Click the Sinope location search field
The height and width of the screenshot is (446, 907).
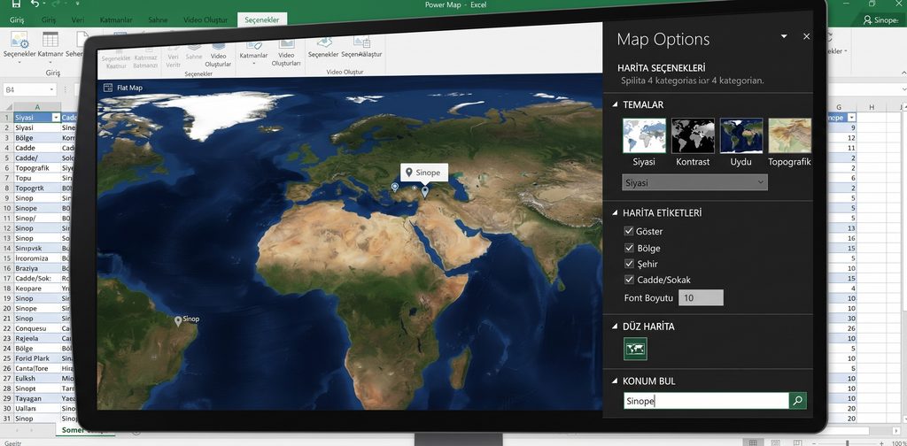(706, 400)
